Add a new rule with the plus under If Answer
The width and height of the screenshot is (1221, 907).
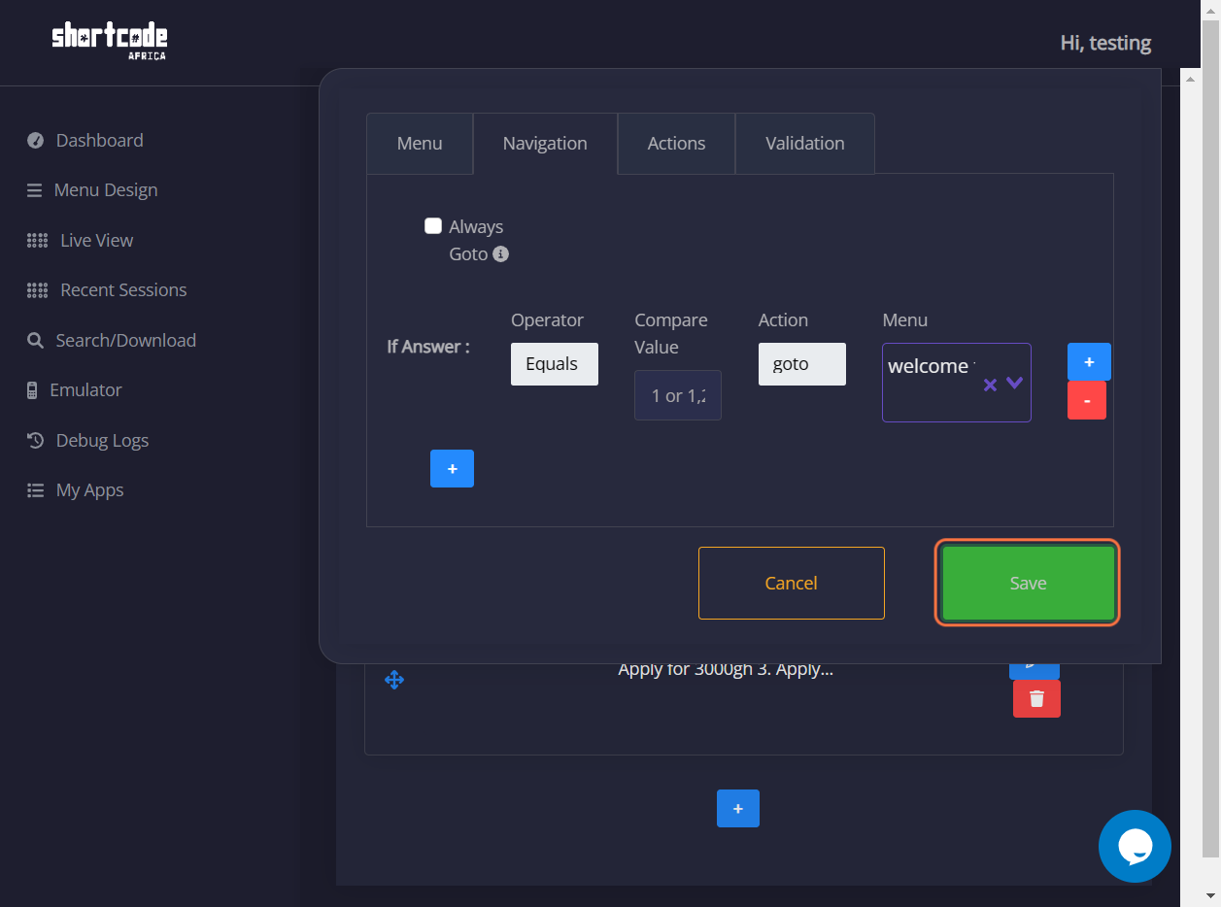tap(452, 468)
